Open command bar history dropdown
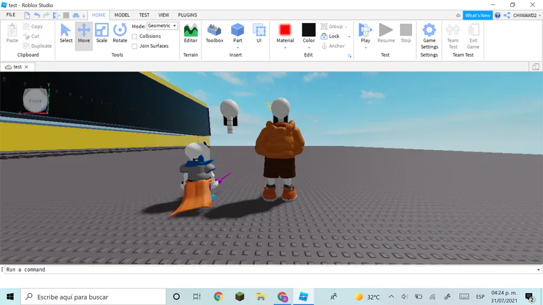This screenshot has width=543, height=305. pyautogui.click(x=539, y=269)
